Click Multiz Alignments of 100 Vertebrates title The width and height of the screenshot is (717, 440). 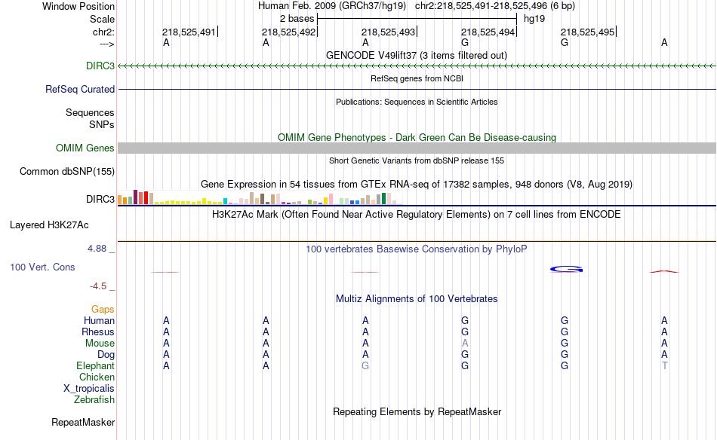417,299
